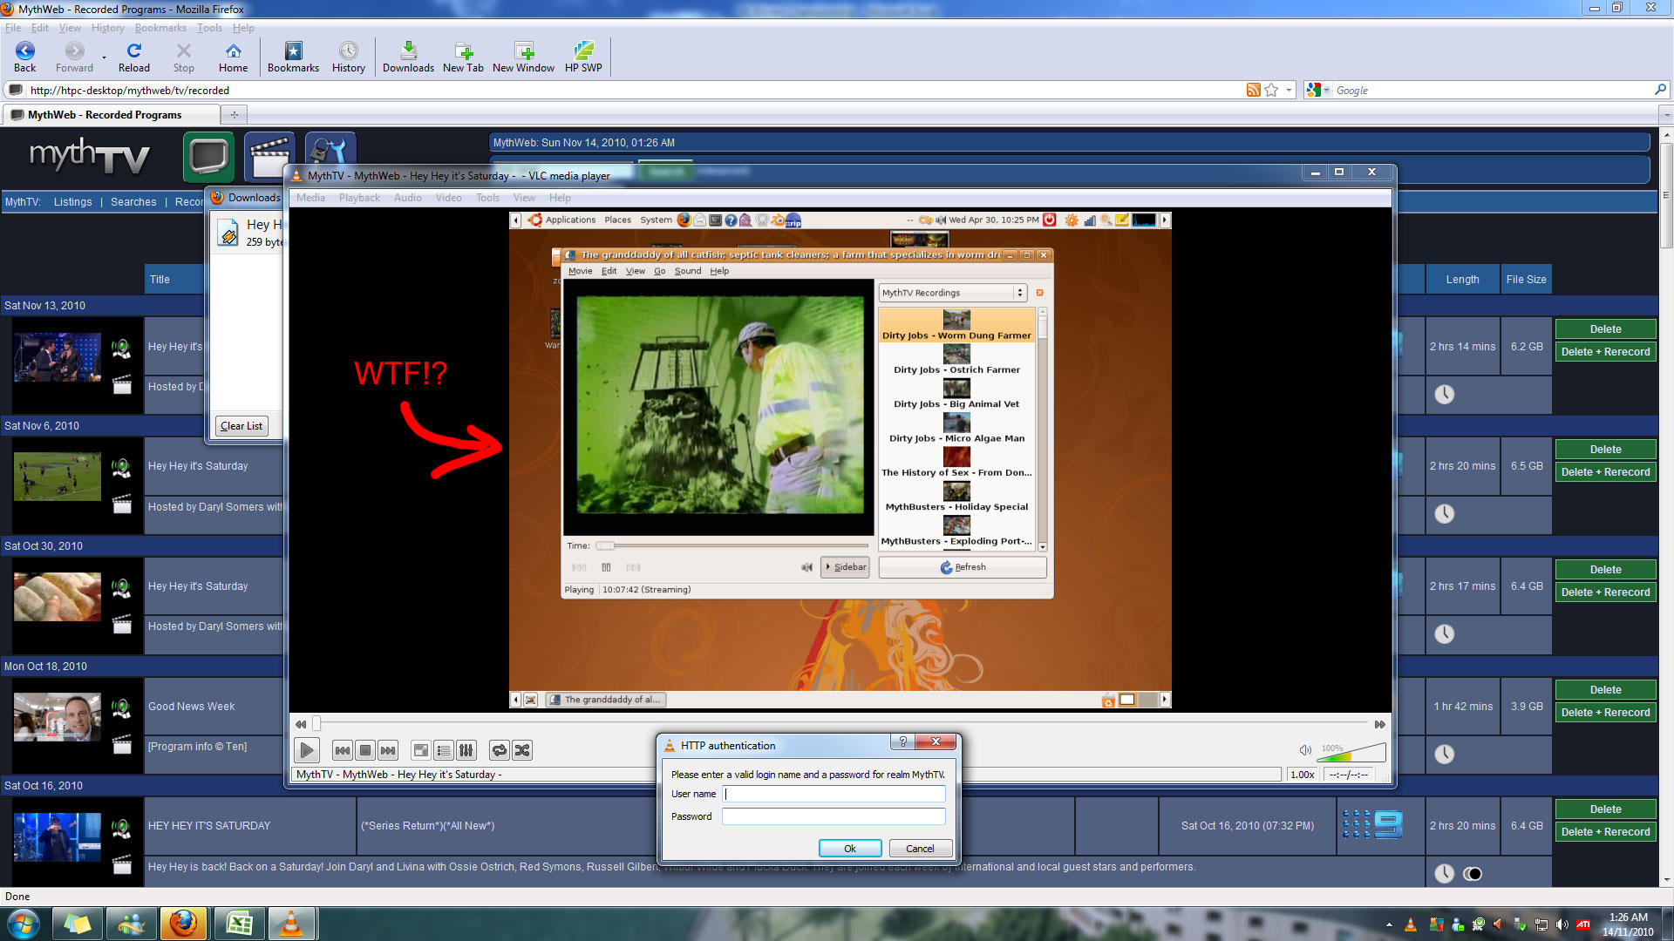Open VLC Playback menu
The height and width of the screenshot is (941, 1674).
[x=359, y=198]
